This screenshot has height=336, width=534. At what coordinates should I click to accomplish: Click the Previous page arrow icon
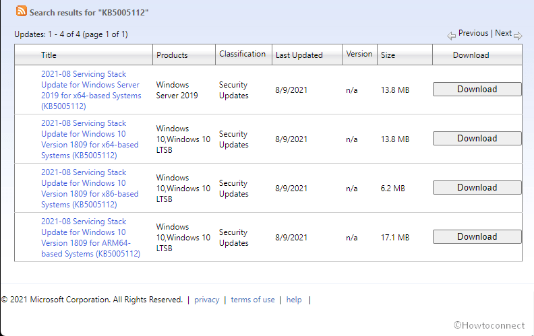[x=451, y=36]
